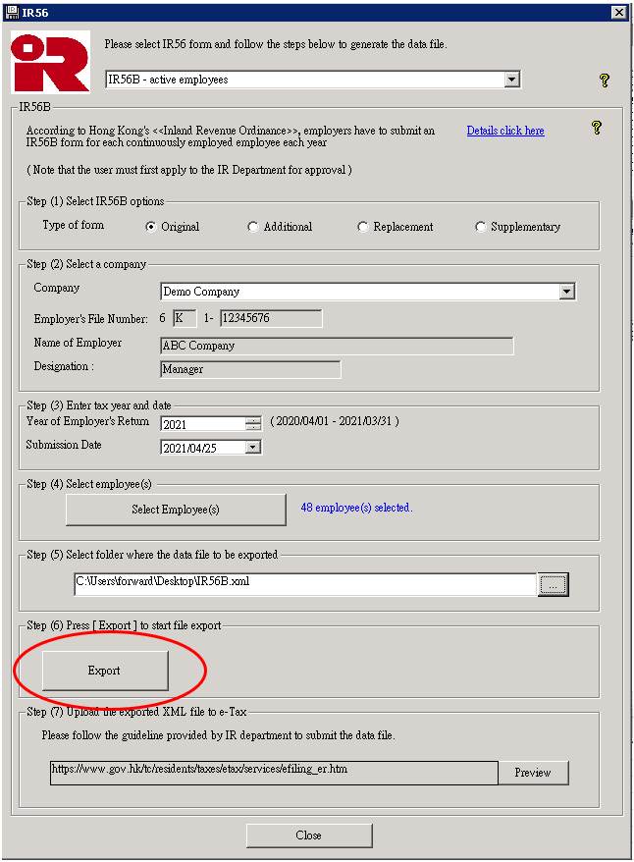The width and height of the screenshot is (634, 862).
Task: Click the help icon beside form dropdown
Action: point(605,81)
